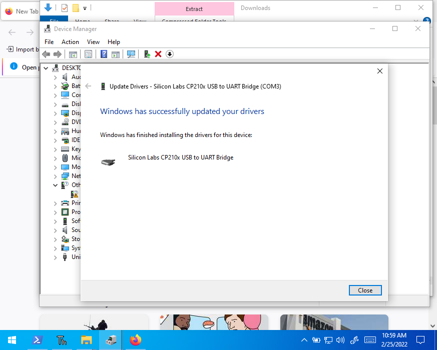Expand the System devices tree node
This screenshot has width=437, height=350.
click(55, 248)
